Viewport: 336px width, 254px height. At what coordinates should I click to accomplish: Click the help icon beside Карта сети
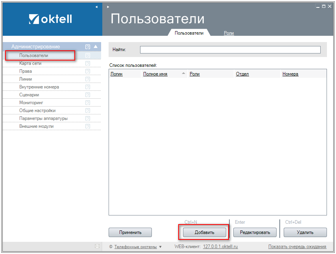pyautogui.click(x=88, y=63)
